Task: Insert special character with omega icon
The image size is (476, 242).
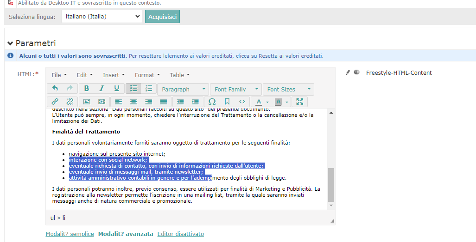Action: (x=212, y=102)
